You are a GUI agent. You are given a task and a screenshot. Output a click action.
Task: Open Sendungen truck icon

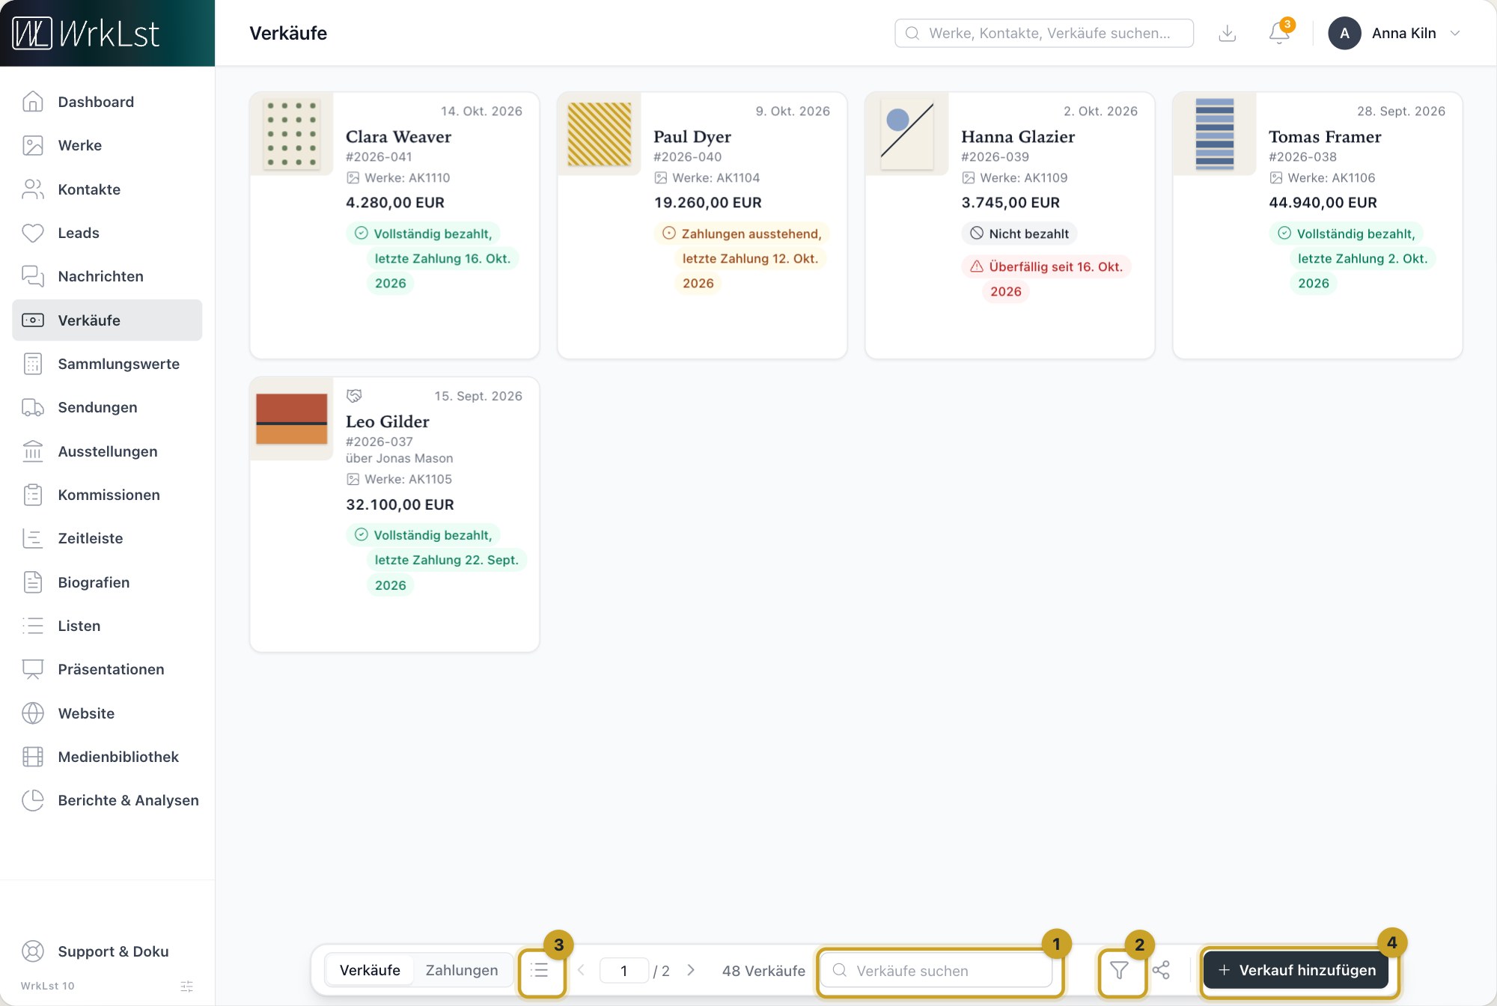33,407
